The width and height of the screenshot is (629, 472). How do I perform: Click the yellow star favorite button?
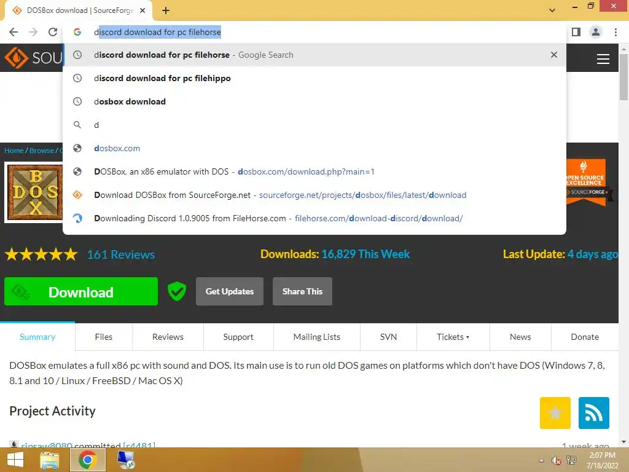[x=555, y=413]
